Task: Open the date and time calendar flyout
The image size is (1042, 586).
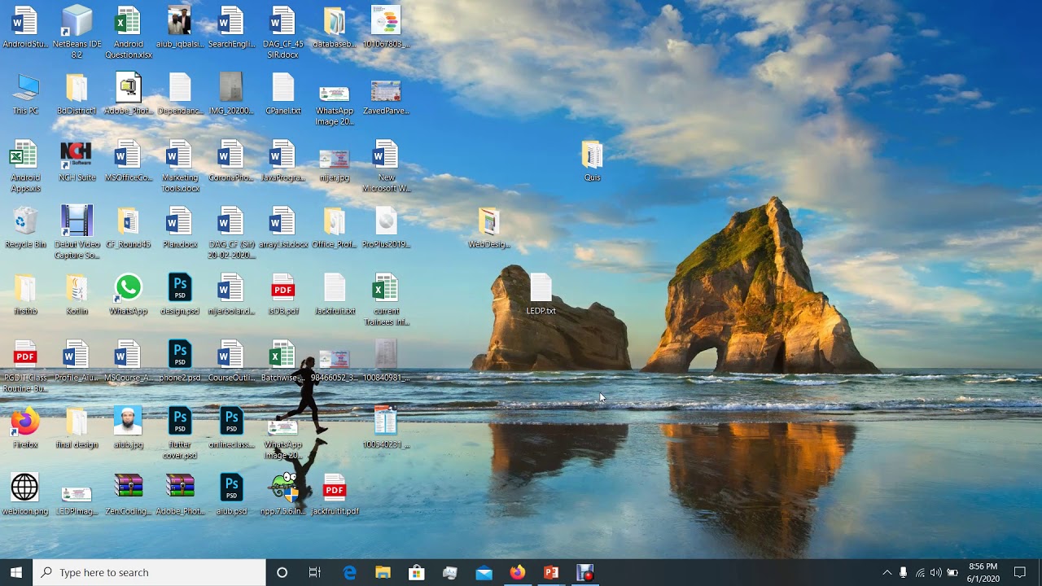Action: click(x=983, y=573)
